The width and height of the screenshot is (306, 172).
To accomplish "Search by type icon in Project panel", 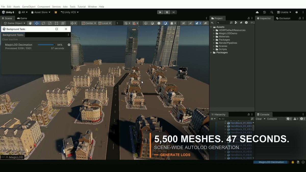I will [236, 23].
